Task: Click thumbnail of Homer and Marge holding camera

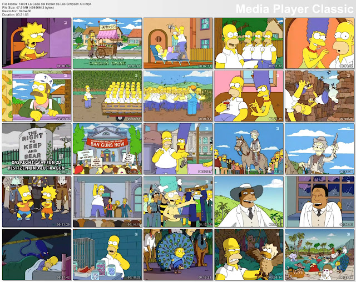Action: pyautogui.click(x=178, y=149)
